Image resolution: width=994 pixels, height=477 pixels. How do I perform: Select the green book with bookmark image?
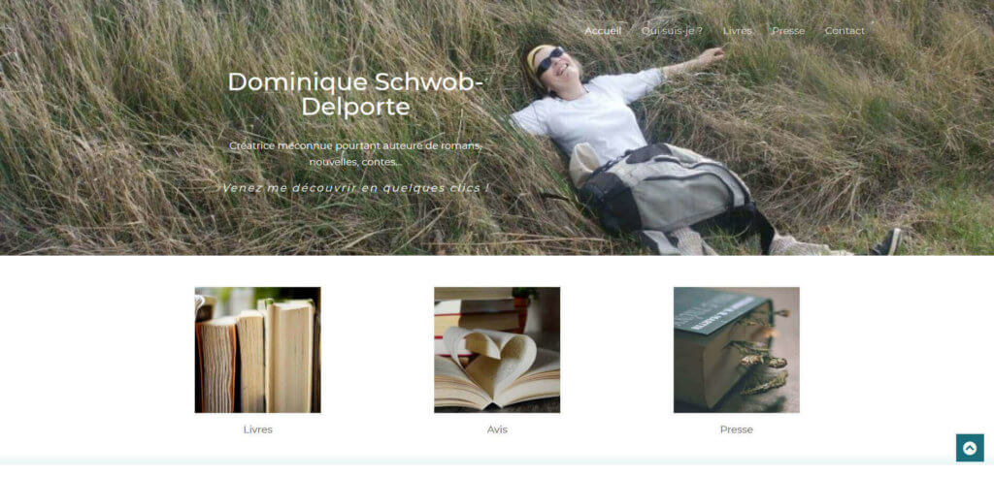click(x=737, y=350)
